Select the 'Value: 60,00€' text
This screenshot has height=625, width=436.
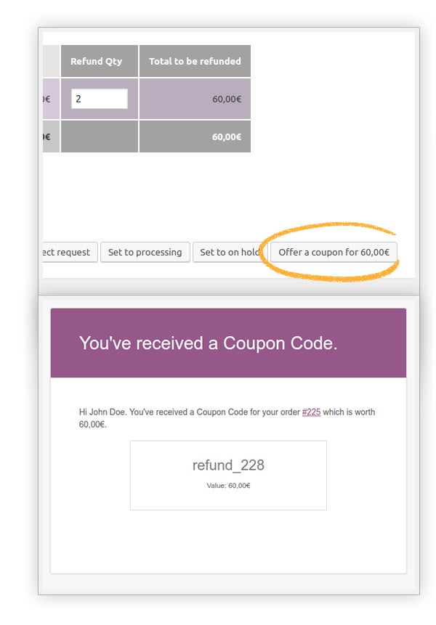[228, 486]
